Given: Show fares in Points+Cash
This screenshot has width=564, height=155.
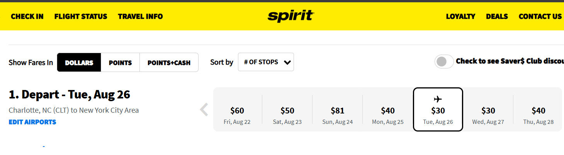Looking at the screenshot, I should tap(169, 62).
